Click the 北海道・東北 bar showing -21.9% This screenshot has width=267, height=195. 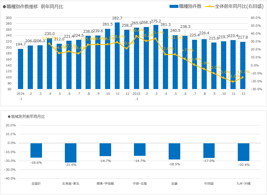(71, 153)
